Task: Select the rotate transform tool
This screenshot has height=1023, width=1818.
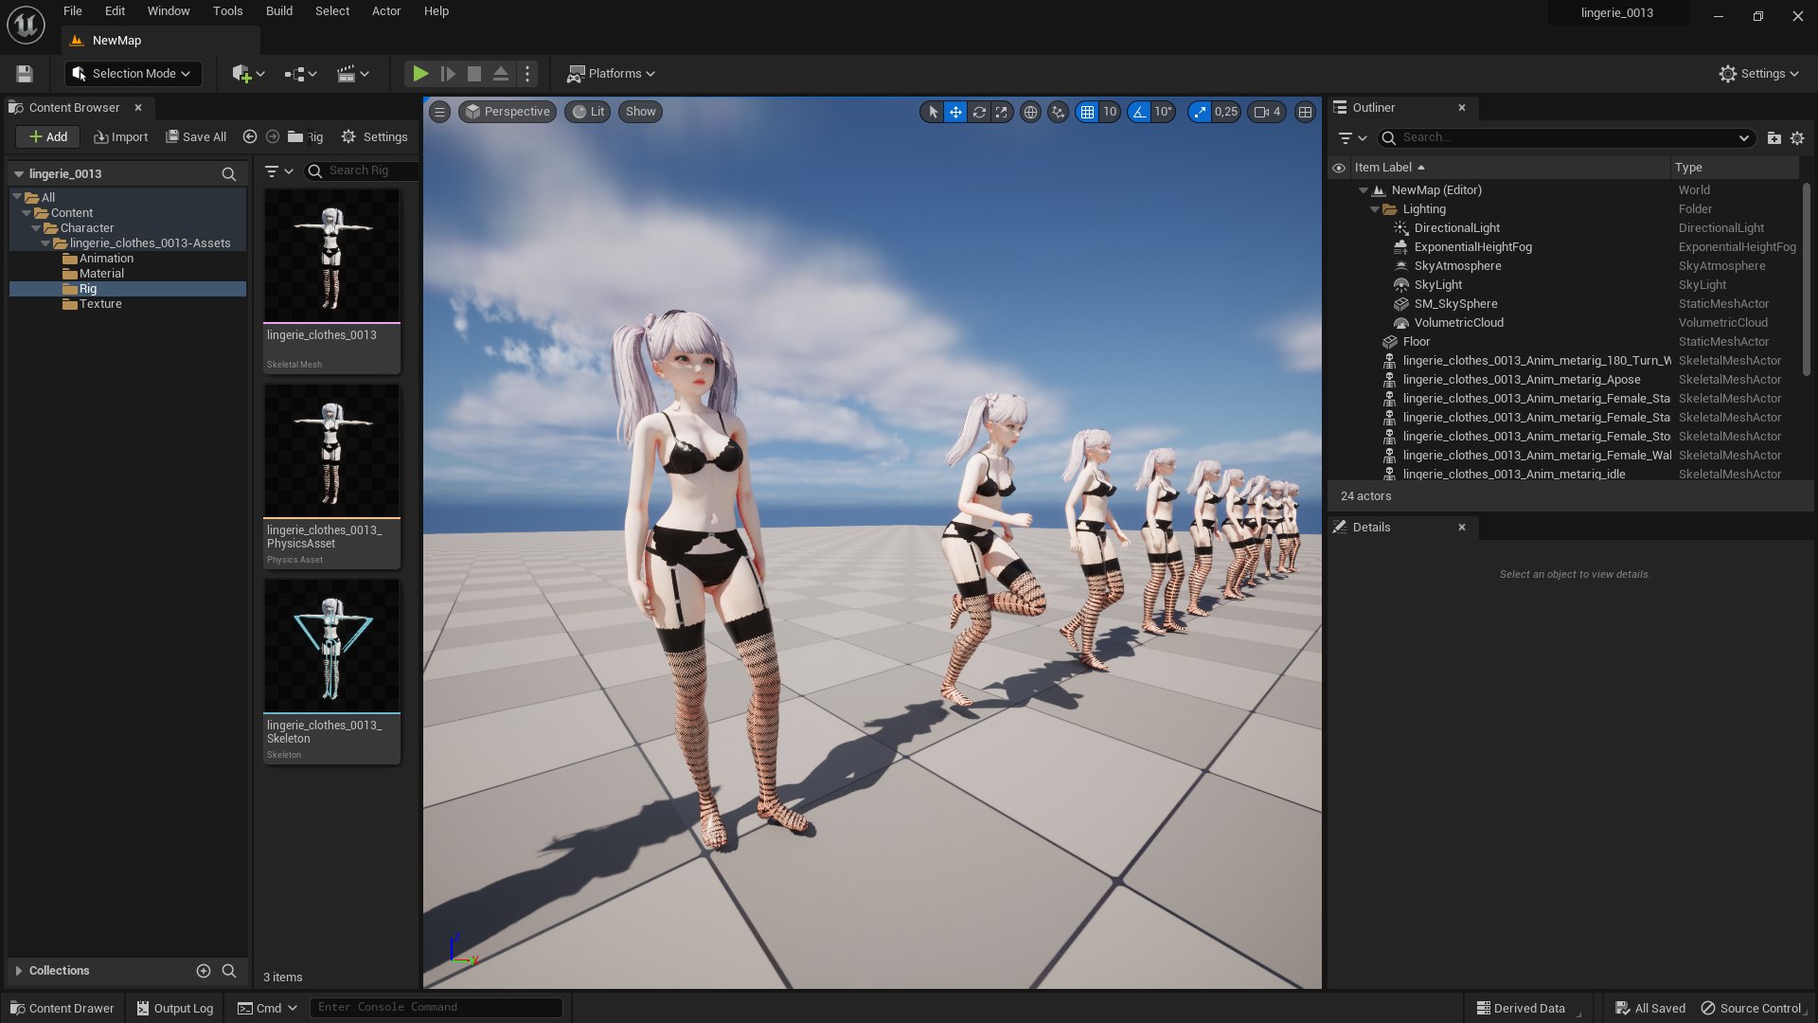Action: pyautogui.click(x=979, y=112)
